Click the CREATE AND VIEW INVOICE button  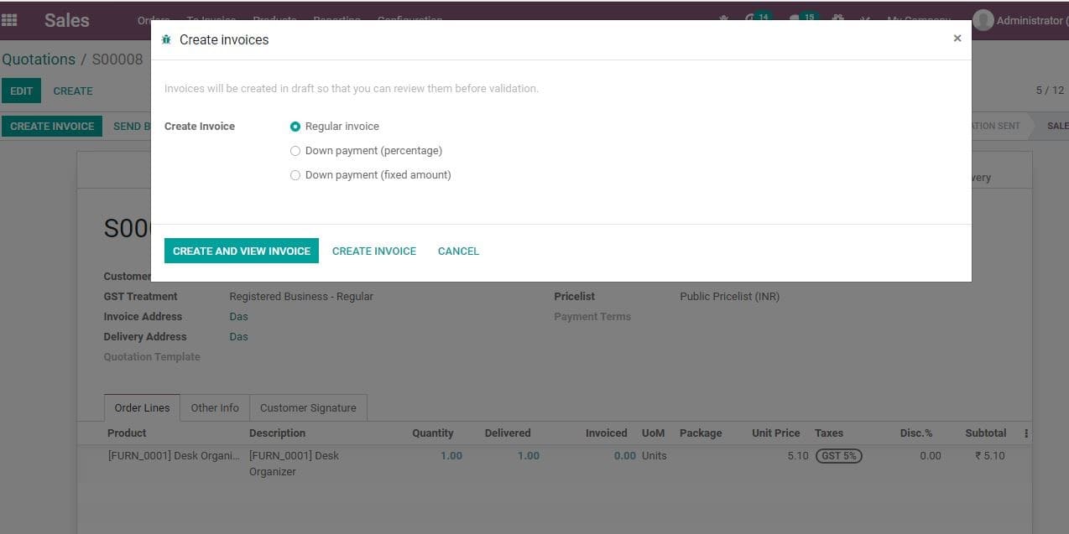tap(242, 250)
